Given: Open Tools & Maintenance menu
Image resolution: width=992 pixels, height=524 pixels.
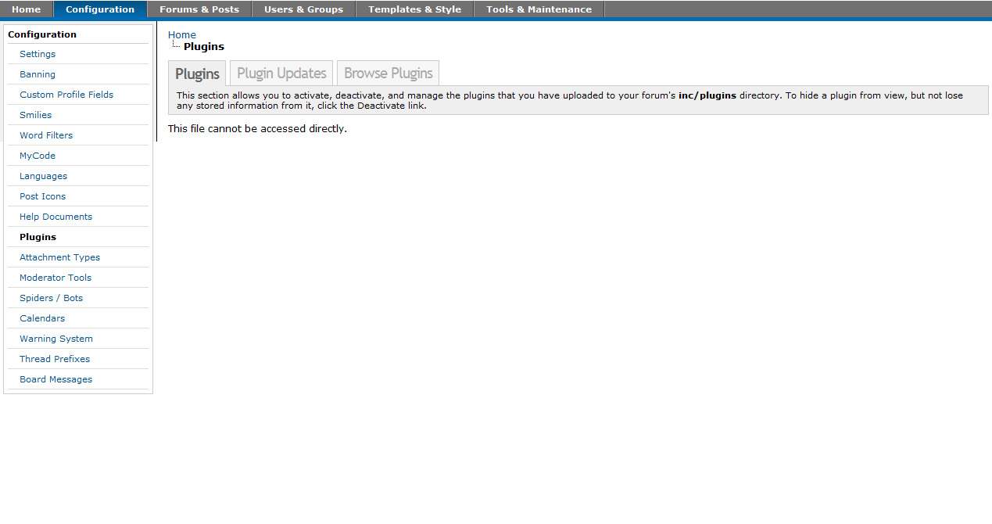Looking at the screenshot, I should click(539, 9).
